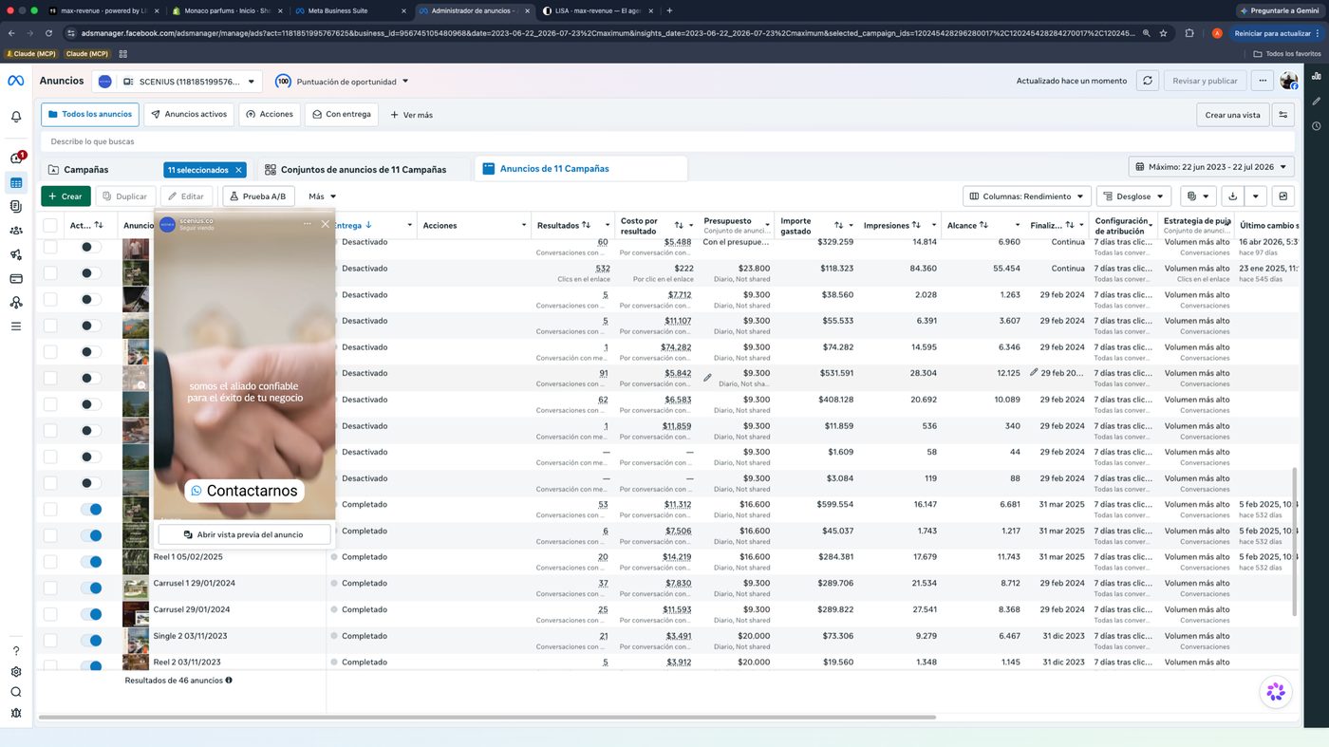Click pencil icon beside the $9.300 budget
The width and height of the screenshot is (1329, 747).
[x=707, y=377]
